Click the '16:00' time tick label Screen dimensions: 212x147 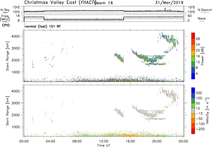130,141
